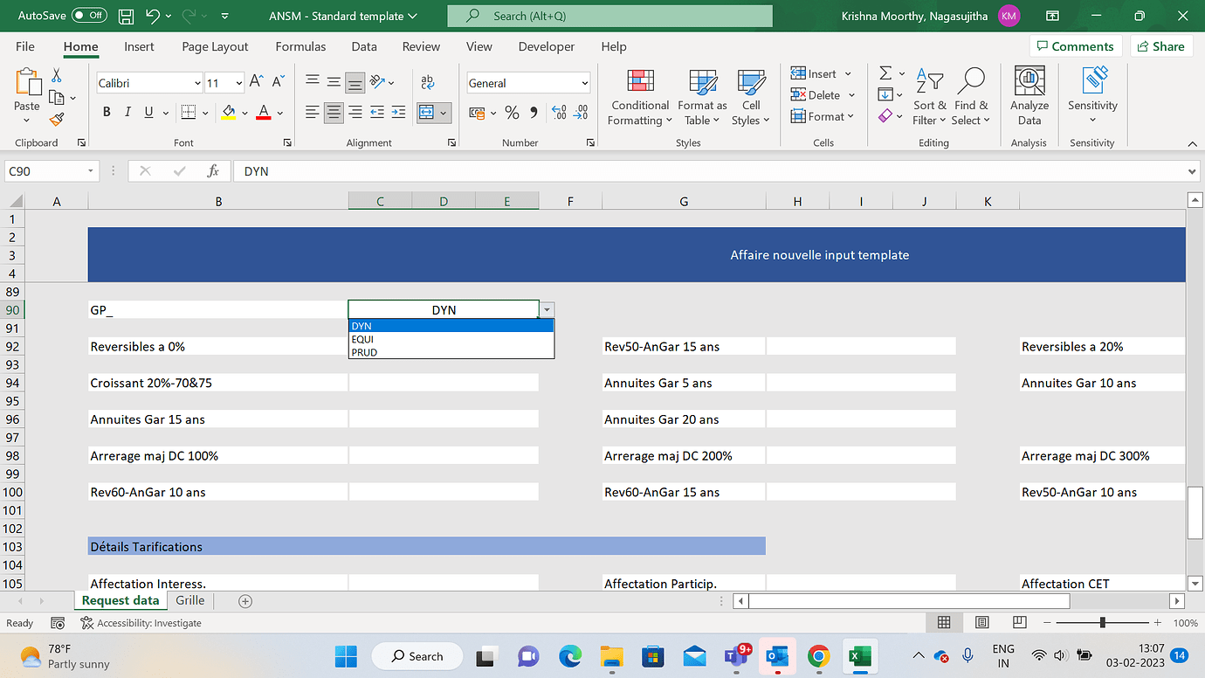This screenshot has height=678, width=1205.
Task: Select EQUI from the dropdown list
Action: coord(362,339)
